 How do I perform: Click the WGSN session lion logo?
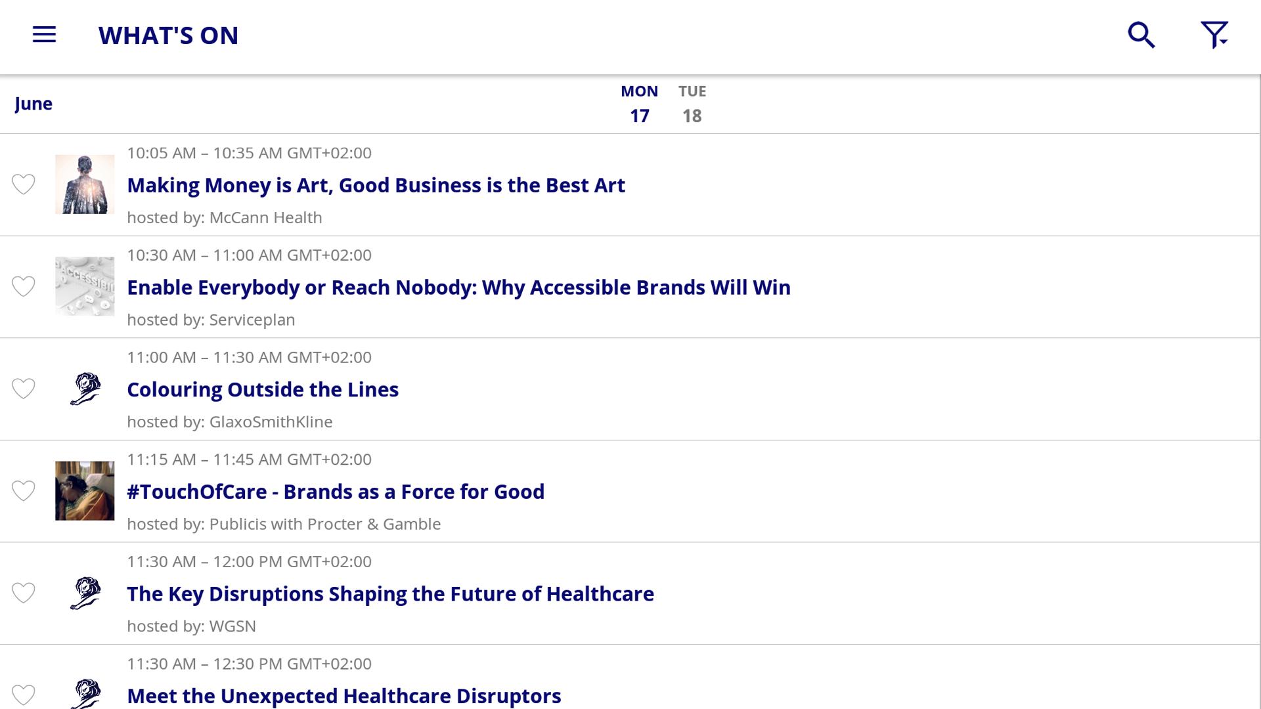pos(85,593)
